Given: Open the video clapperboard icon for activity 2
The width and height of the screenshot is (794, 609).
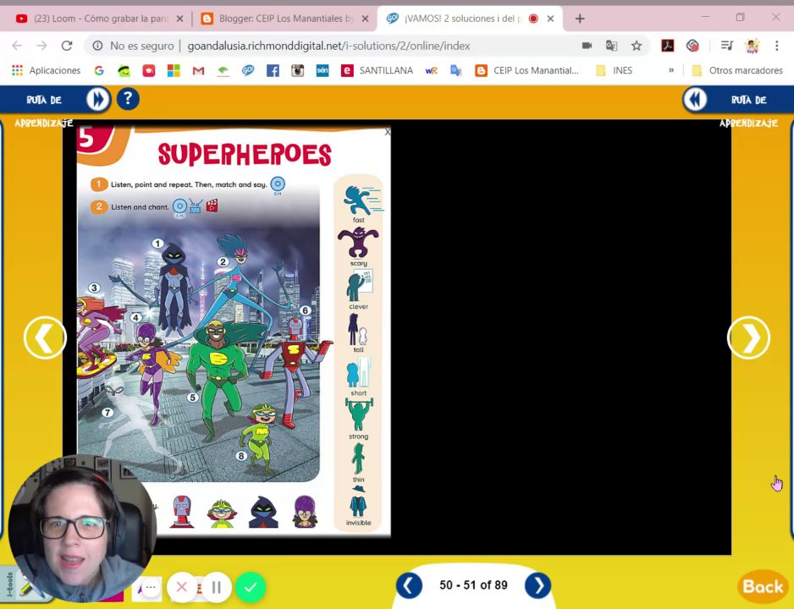Looking at the screenshot, I should [212, 206].
